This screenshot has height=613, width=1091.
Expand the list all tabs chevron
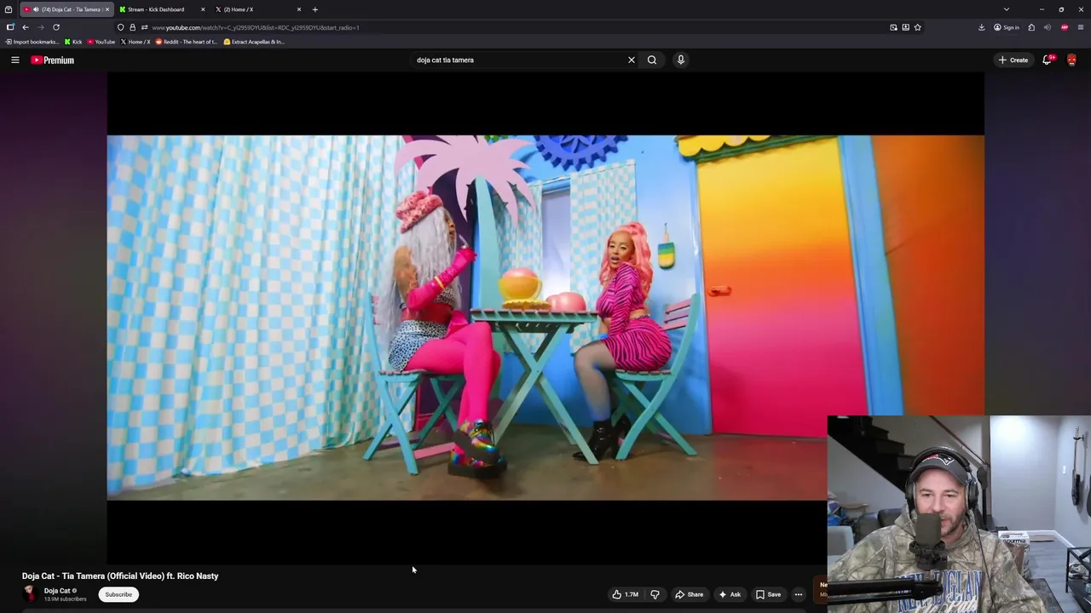click(x=1007, y=9)
